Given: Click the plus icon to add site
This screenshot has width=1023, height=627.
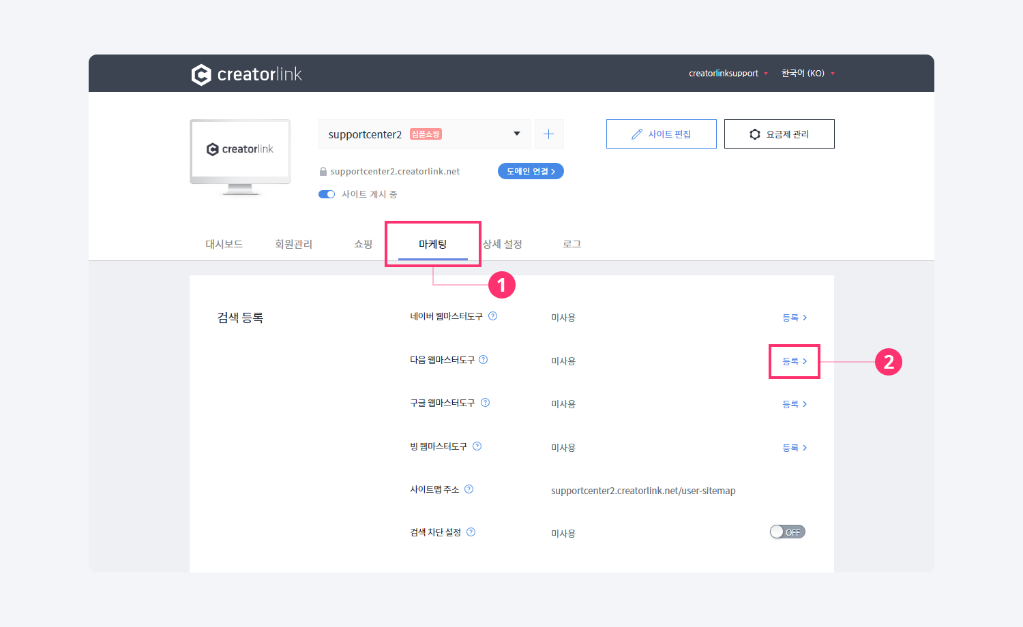Looking at the screenshot, I should (x=549, y=134).
